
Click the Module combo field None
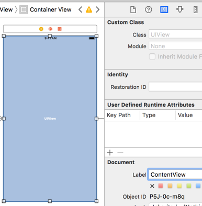175,46
